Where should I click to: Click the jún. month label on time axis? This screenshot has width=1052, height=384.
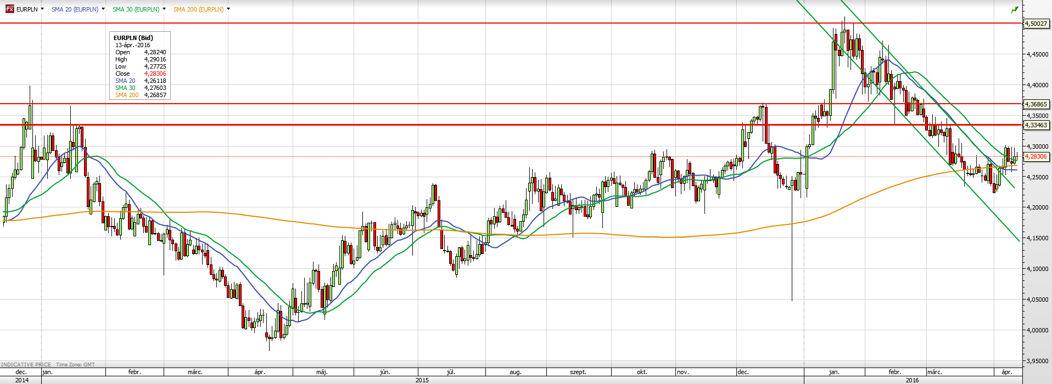(385, 372)
